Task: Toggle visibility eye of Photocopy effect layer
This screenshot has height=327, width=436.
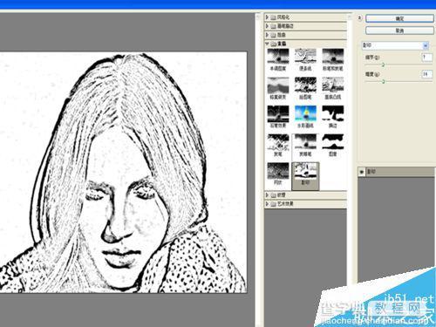Action: 362,172
